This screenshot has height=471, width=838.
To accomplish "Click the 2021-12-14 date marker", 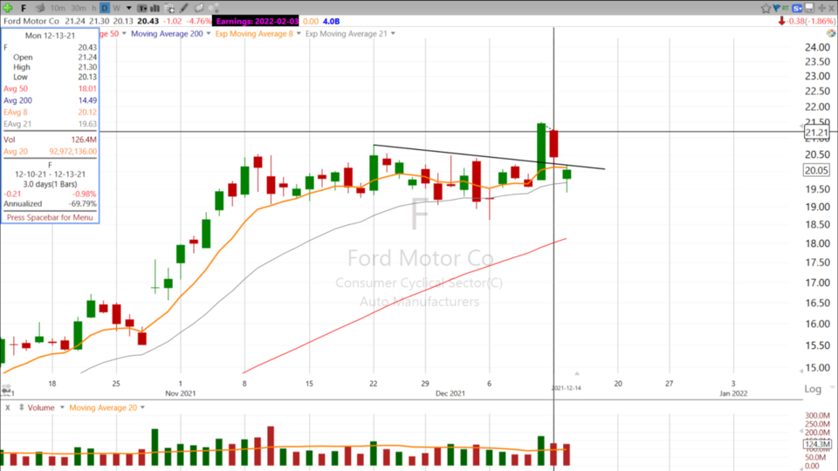I will (566, 388).
